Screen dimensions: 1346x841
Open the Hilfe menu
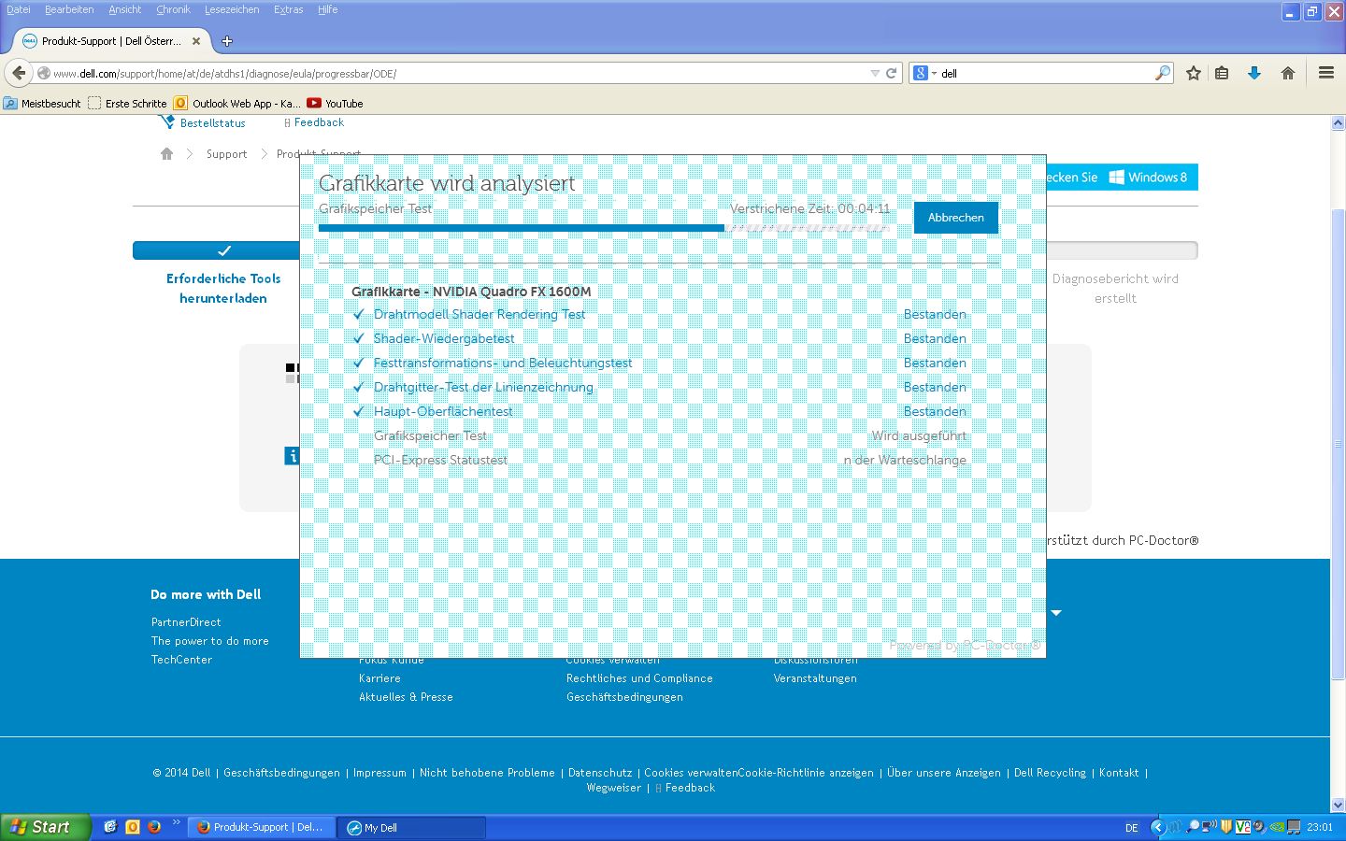[x=327, y=9]
